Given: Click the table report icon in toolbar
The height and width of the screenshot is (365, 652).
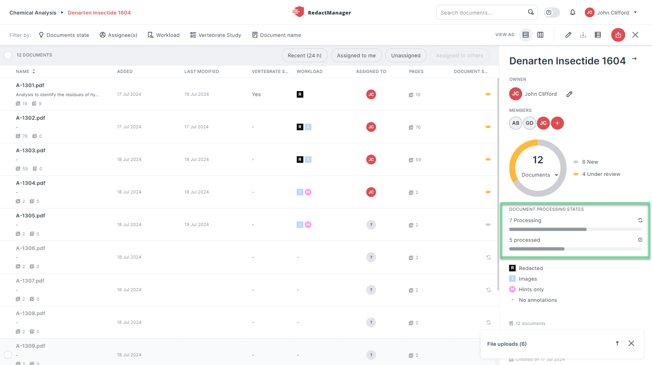Looking at the screenshot, I should coord(598,35).
